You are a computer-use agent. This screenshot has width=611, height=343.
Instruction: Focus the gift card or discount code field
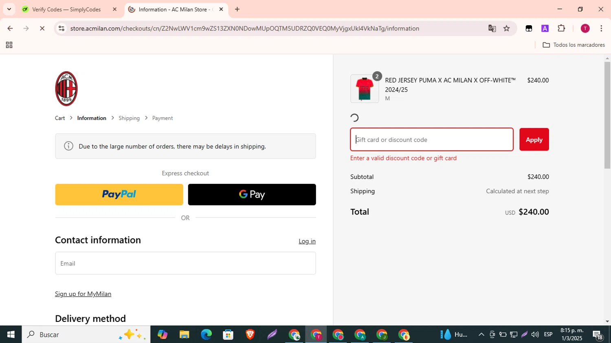432,140
